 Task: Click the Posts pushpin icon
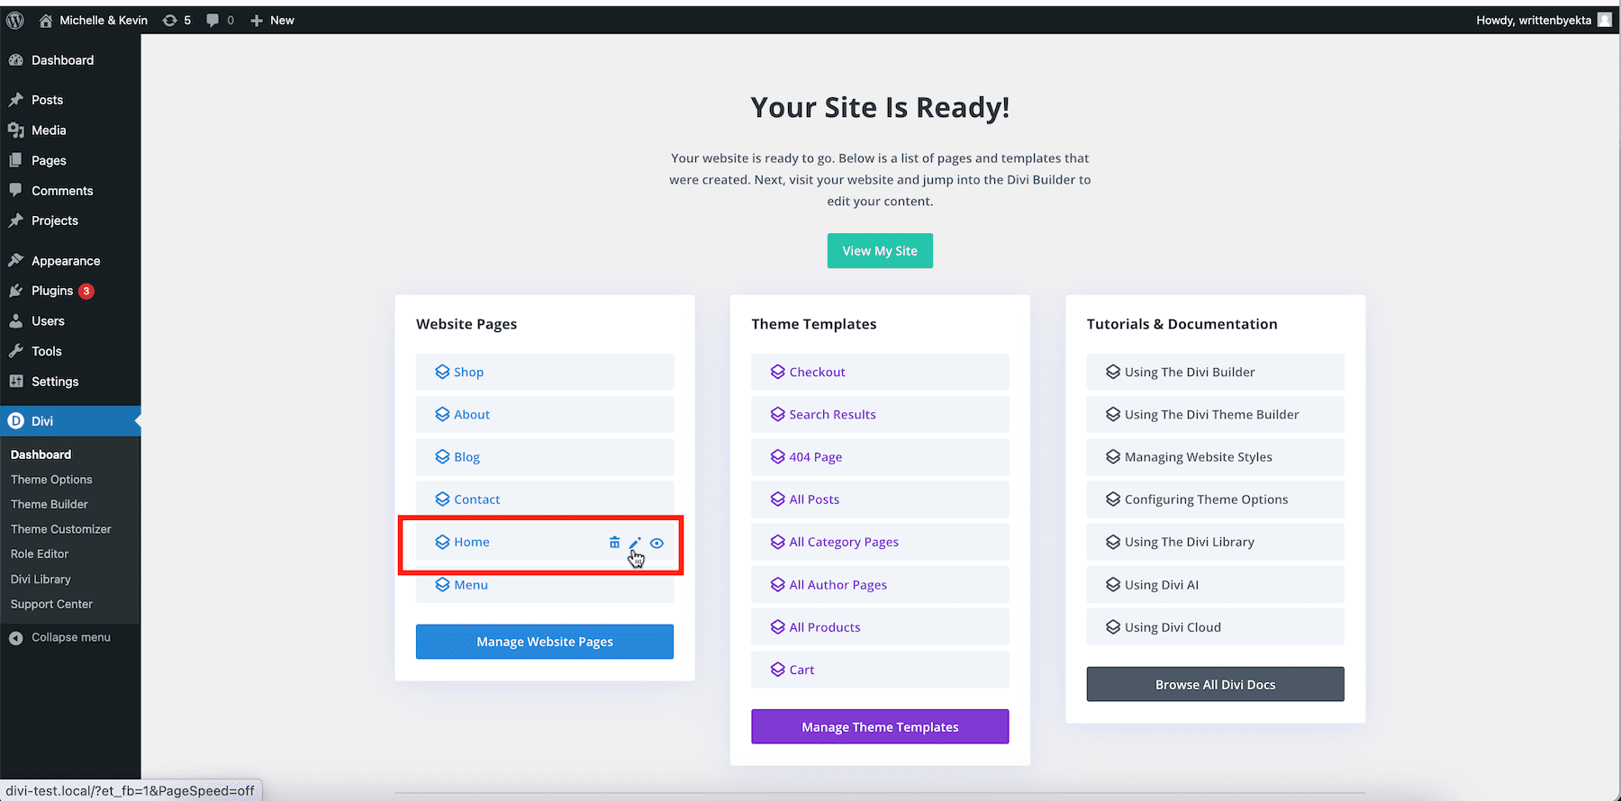(16, 100)
